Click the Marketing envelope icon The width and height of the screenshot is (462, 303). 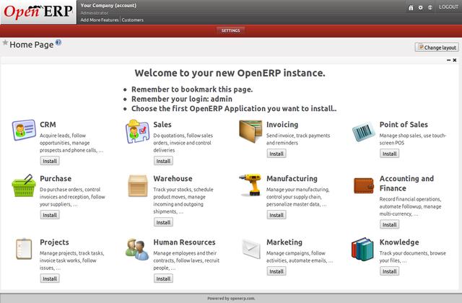click(x=251, y=249)
